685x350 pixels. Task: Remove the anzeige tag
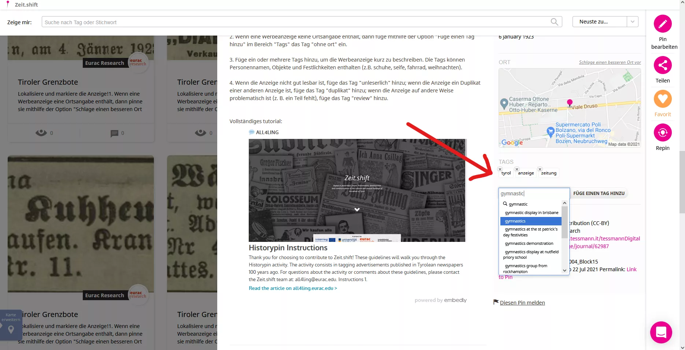point(517,169)
